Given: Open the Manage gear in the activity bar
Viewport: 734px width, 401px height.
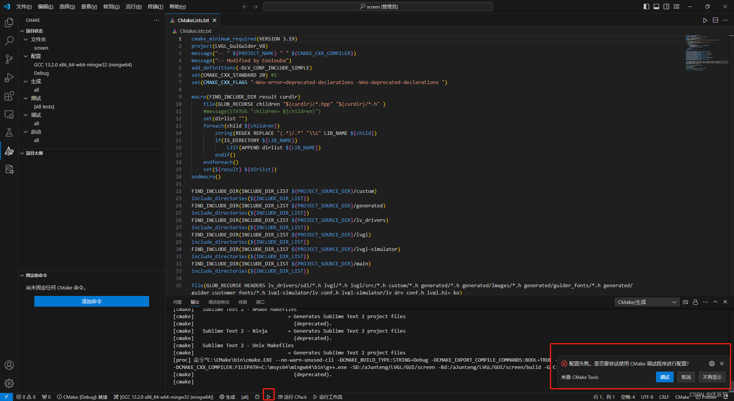Looking at the screenshot, I should 9,383.
